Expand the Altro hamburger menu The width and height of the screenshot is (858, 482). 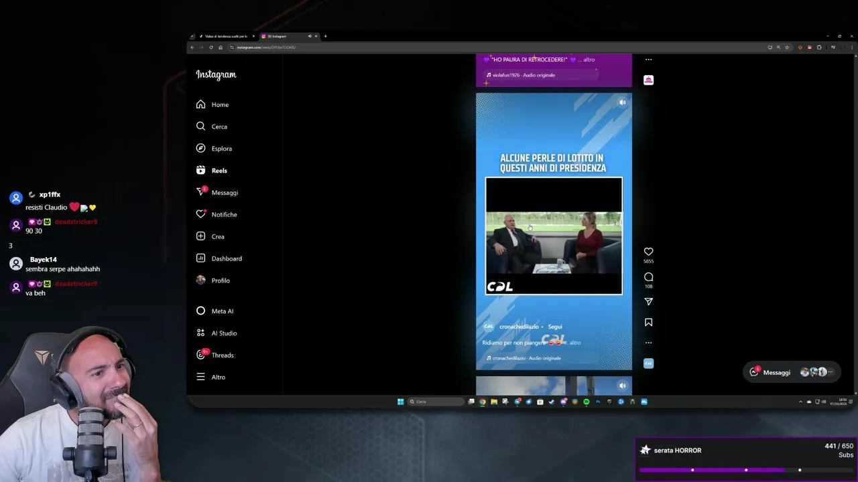tap(210, 377)
